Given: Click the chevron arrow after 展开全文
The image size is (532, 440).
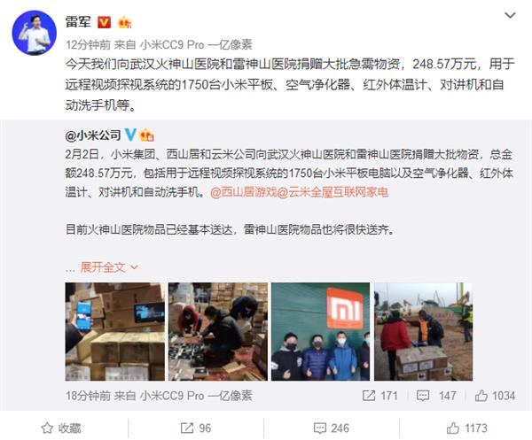Looking at the screenshot, I should point(135,267).
